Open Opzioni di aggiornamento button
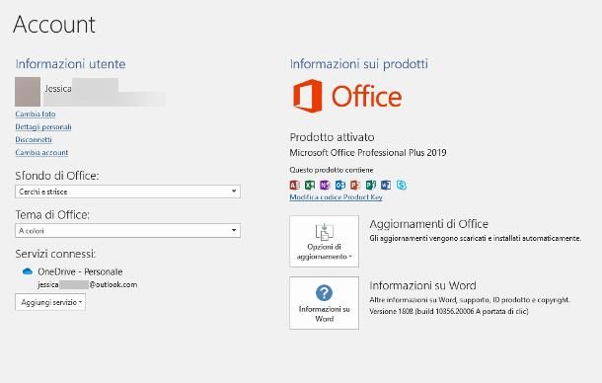This screenshot has width=602, height=383. [324, 241]
